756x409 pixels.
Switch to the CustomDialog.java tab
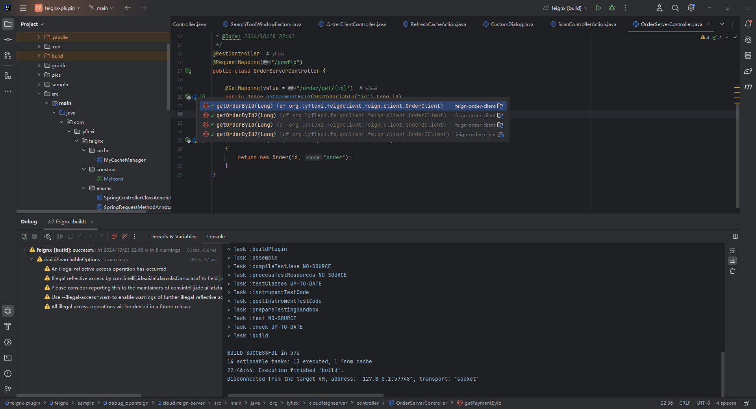(511, 24)
